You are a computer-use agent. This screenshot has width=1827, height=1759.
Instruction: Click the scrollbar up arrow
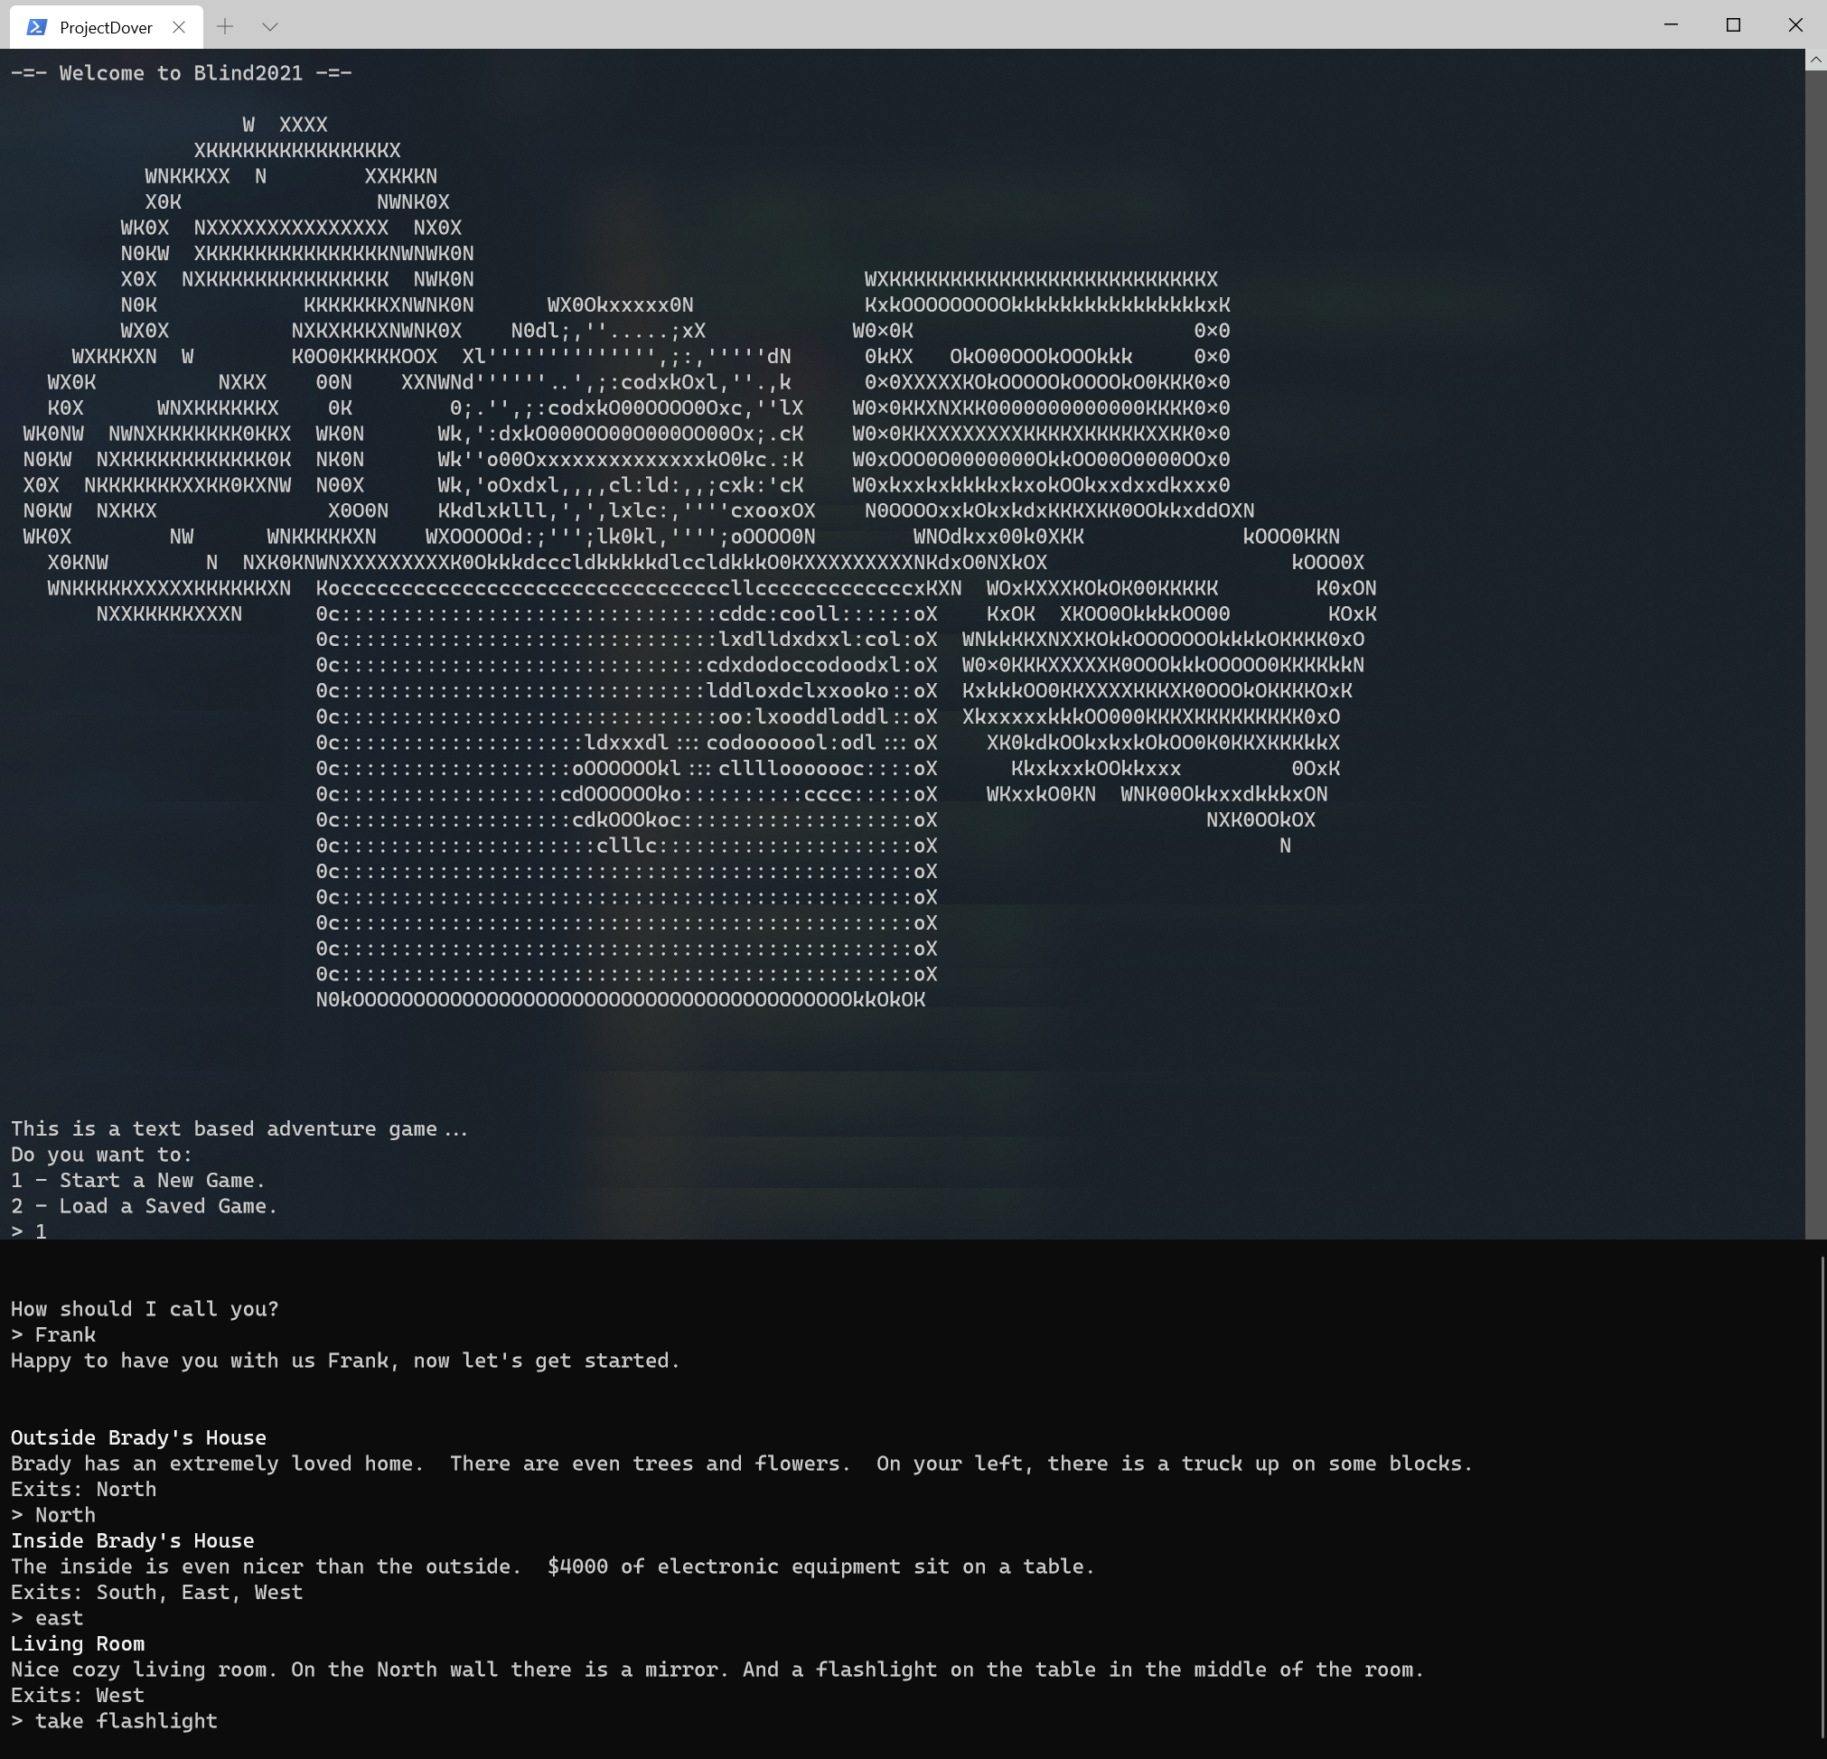tap(1815, 60)
